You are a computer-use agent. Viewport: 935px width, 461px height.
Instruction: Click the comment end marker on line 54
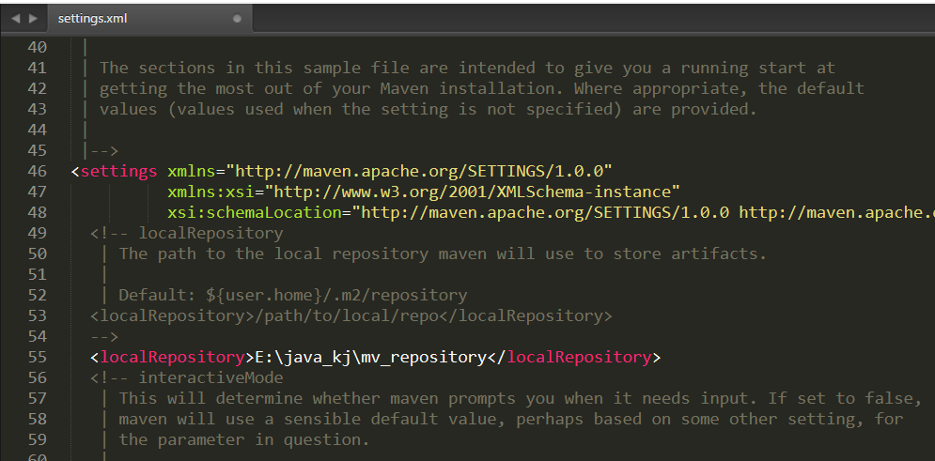pyautogui.click(x=104, y=336)
